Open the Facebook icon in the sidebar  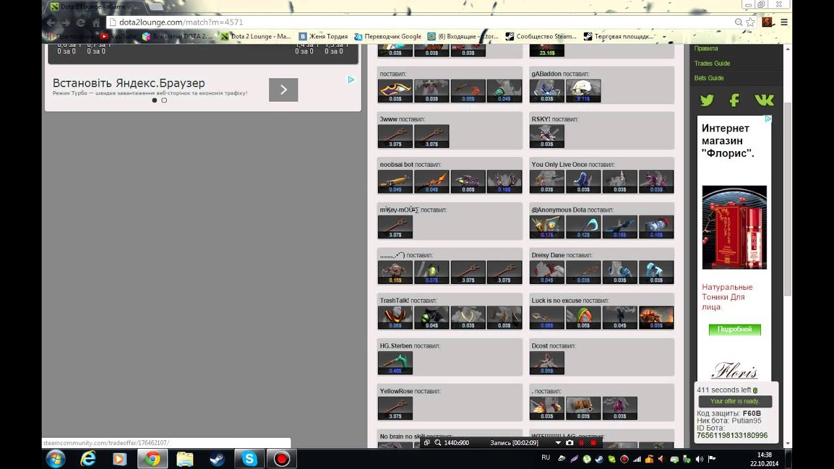[734, 100]
